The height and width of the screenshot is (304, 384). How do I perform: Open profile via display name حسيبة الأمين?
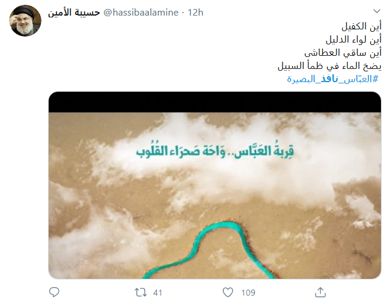point(74,13)
